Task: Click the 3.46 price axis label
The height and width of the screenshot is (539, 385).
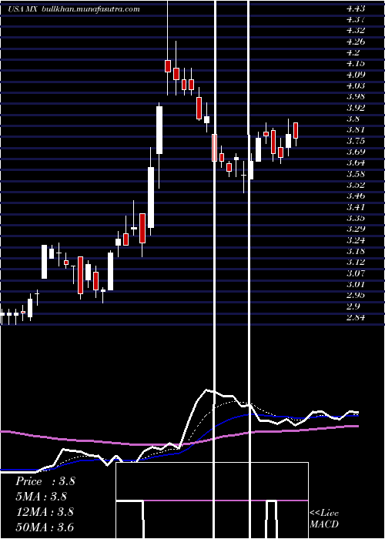Action: 356,196
